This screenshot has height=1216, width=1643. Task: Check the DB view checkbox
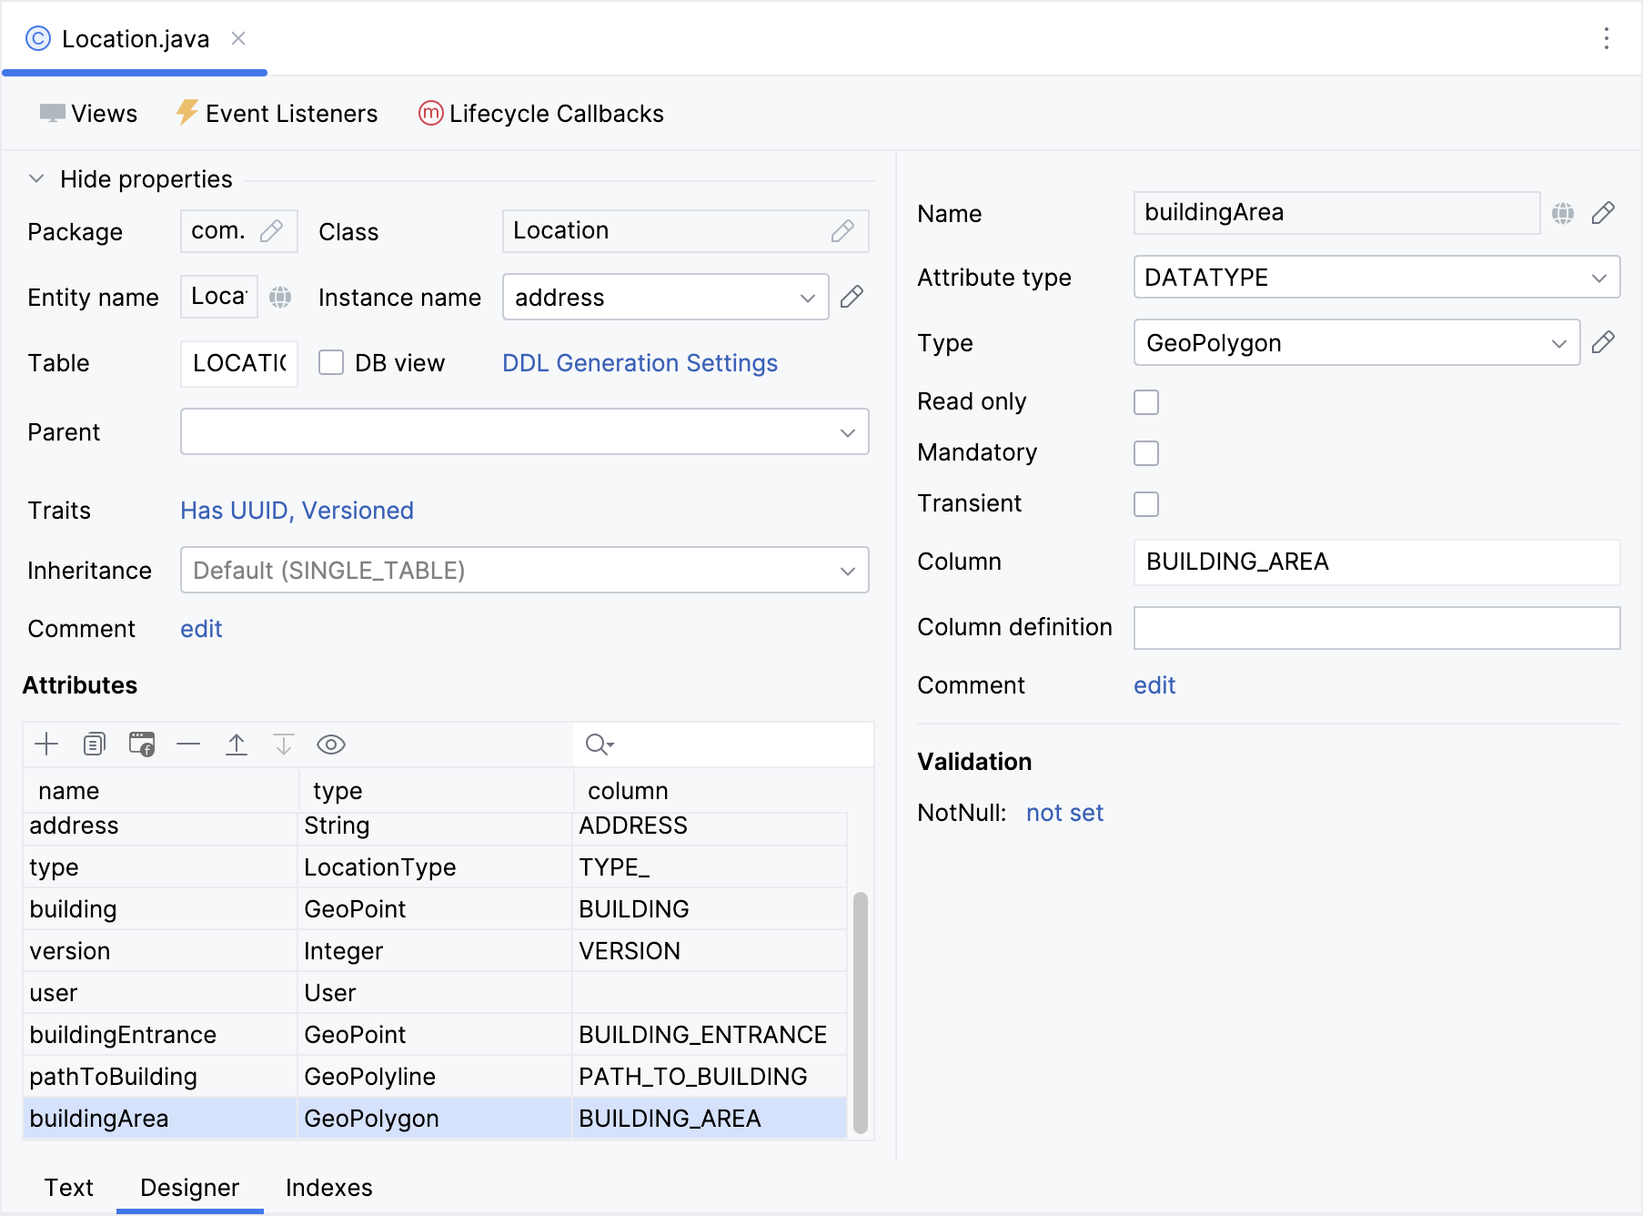(331, 363)
